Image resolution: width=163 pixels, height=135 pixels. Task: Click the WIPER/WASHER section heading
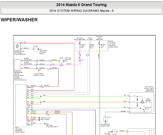click(x=19, y=20)
